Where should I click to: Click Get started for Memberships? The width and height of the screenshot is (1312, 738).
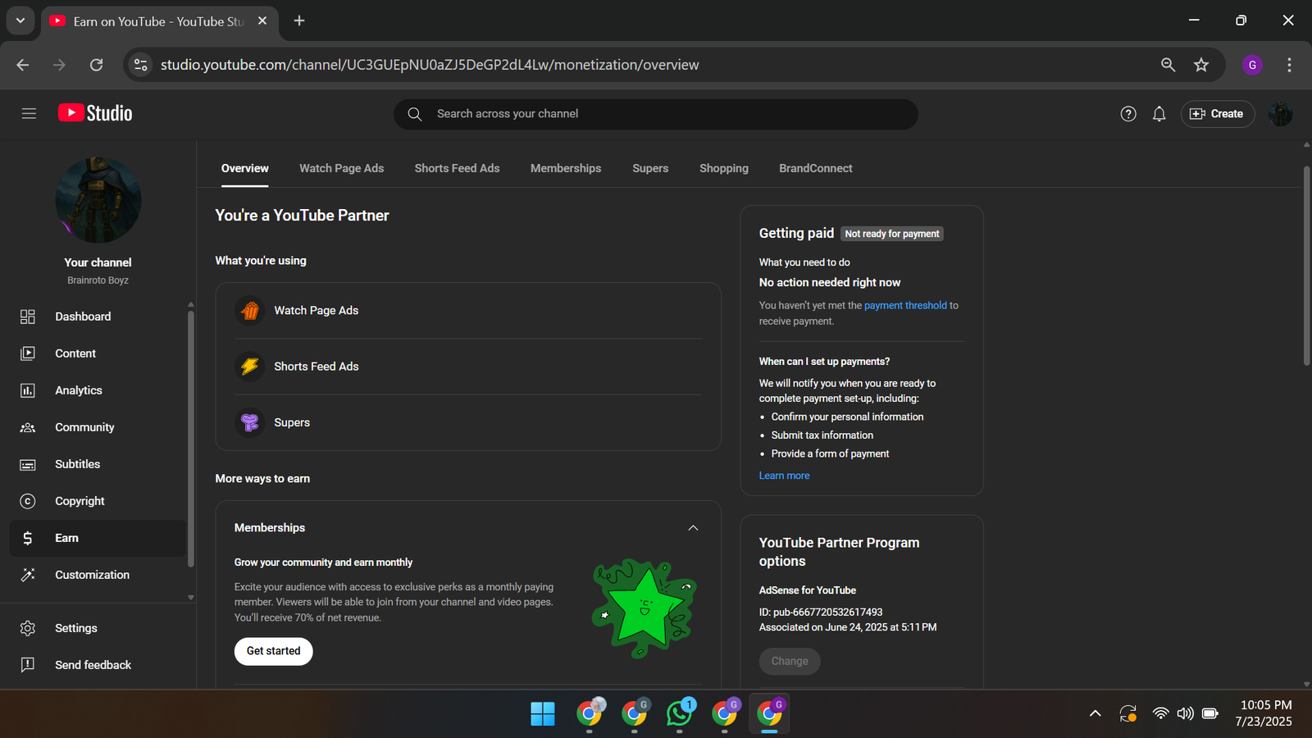[274, 651]
